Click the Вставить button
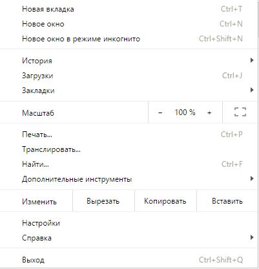The height and width of the screenshot is (269, 259). pyautogui.click(x=227, y=201)
